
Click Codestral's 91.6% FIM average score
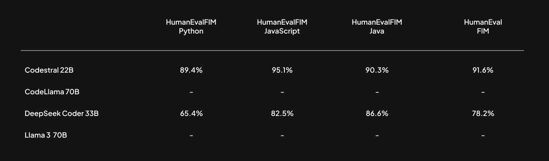pos(483,71)
